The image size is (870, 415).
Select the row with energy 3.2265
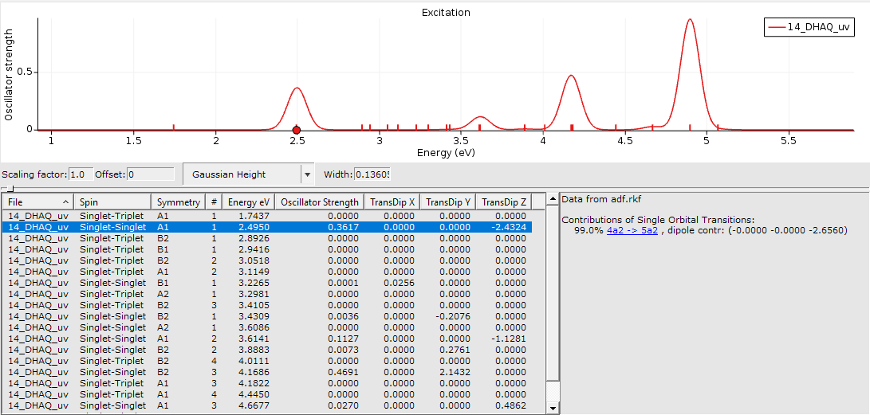(x=267, y=283)
